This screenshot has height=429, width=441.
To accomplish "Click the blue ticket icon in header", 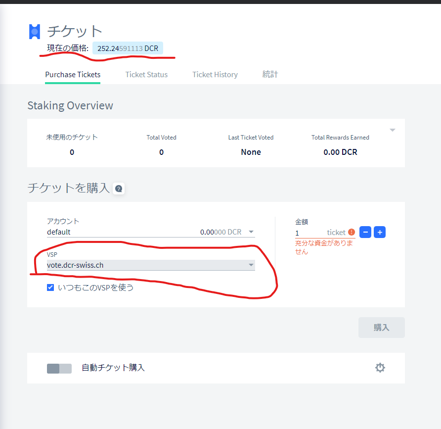I will coord(34,32).
